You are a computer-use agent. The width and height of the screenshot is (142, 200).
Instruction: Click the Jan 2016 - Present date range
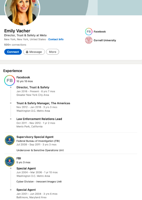(28, 91)
